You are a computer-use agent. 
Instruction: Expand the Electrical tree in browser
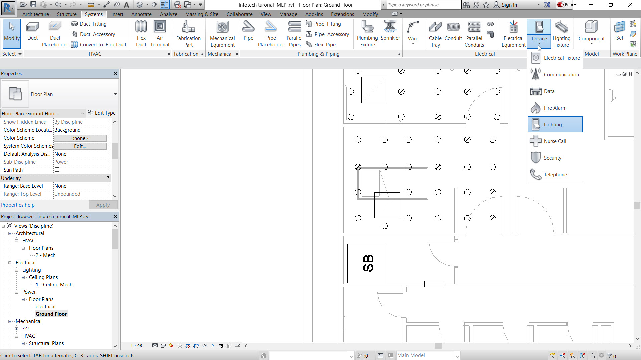10,262
